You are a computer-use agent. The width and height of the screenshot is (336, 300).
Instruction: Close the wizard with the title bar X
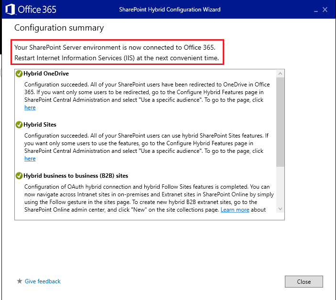tap(325, 10)
